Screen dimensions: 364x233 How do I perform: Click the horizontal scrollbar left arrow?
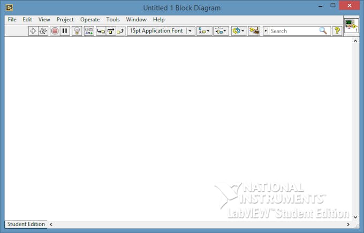[51, 224]
